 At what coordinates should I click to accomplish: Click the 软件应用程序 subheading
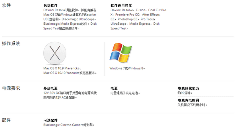point(121,6)
